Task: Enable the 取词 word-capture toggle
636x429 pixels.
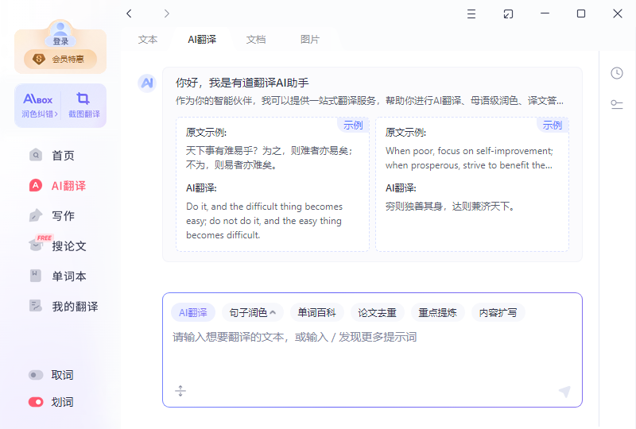Action: pos(36,375)
